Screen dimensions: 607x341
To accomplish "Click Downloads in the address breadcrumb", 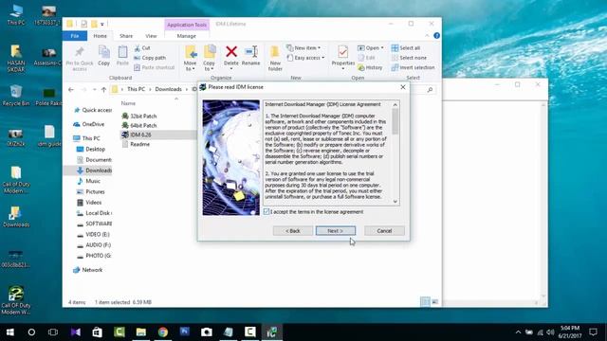I will pyautogui.click(x=169, y=89).
